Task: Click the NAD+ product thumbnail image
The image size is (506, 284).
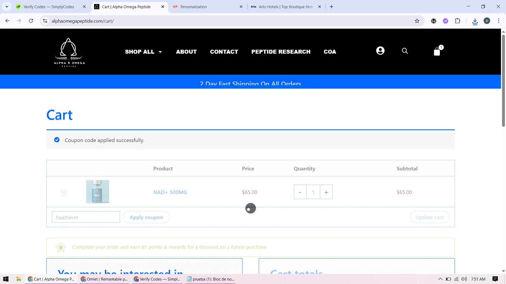Action: 97,191
